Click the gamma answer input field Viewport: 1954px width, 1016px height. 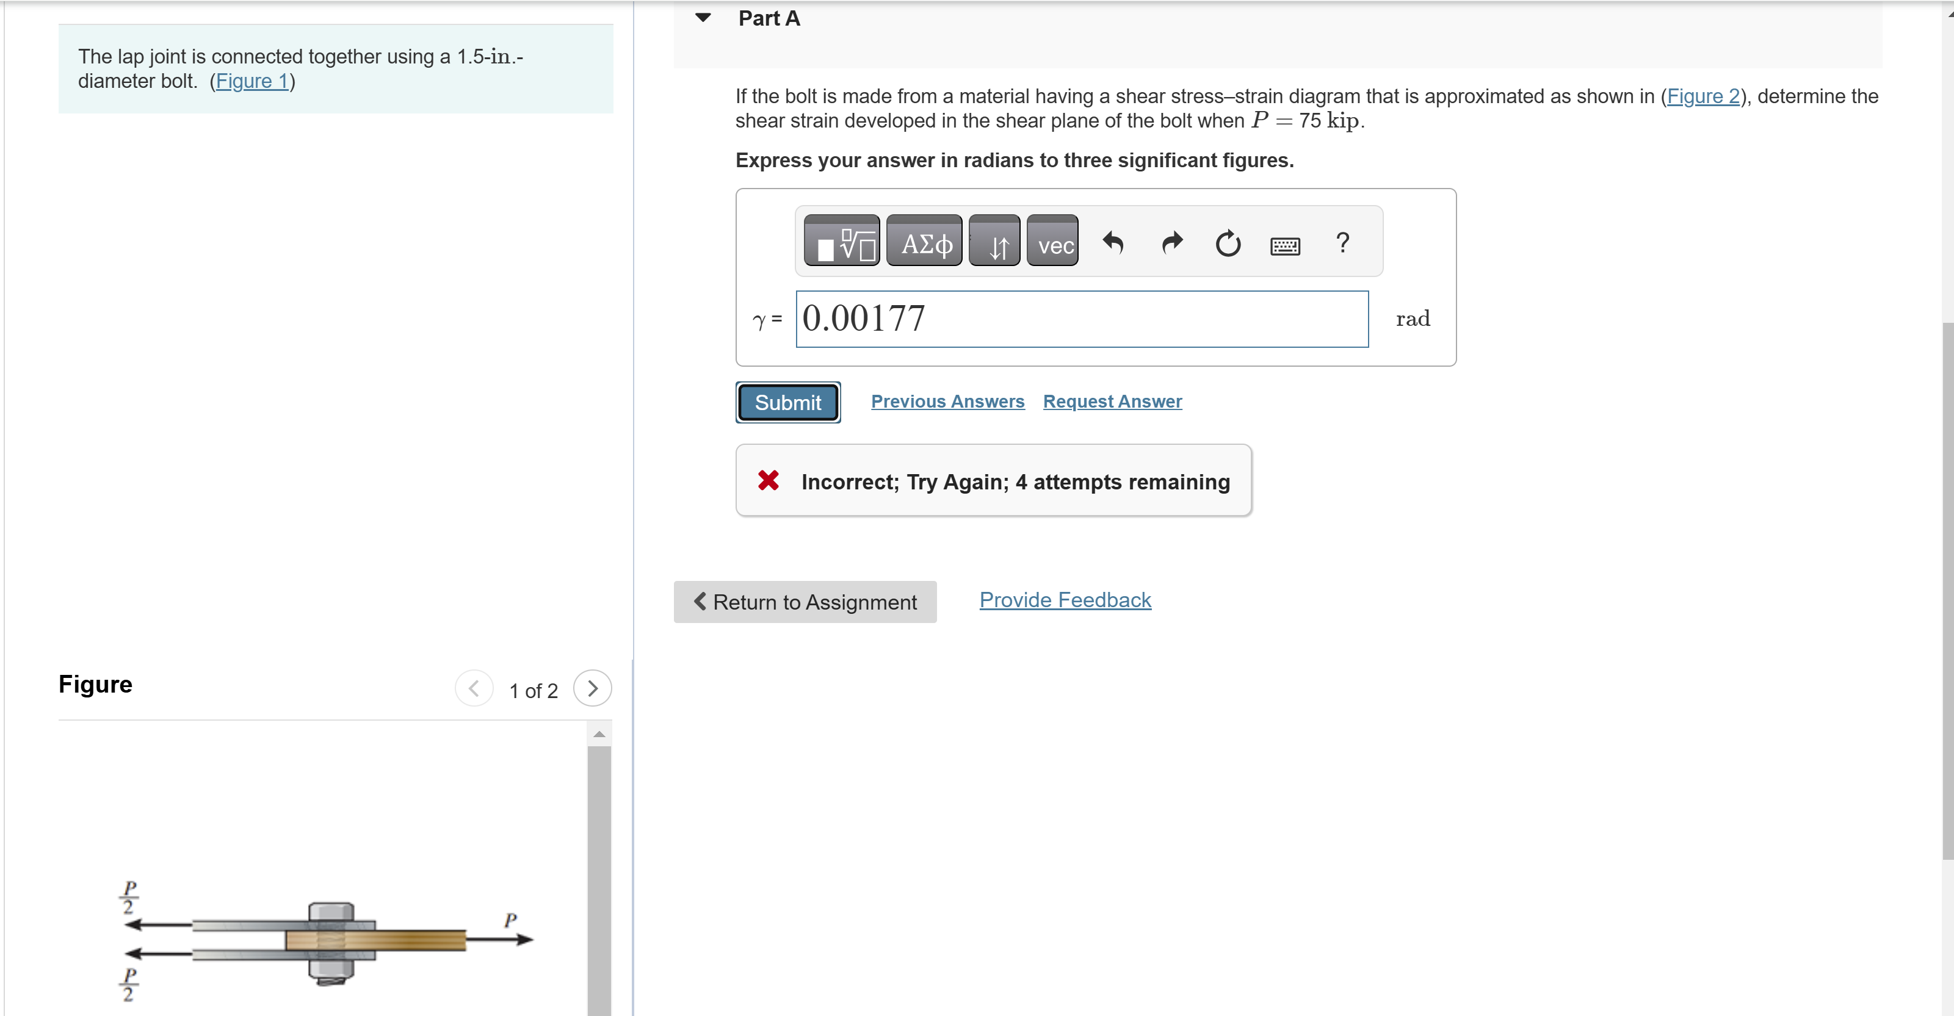pyautogui.click(x=1082, y=319)
